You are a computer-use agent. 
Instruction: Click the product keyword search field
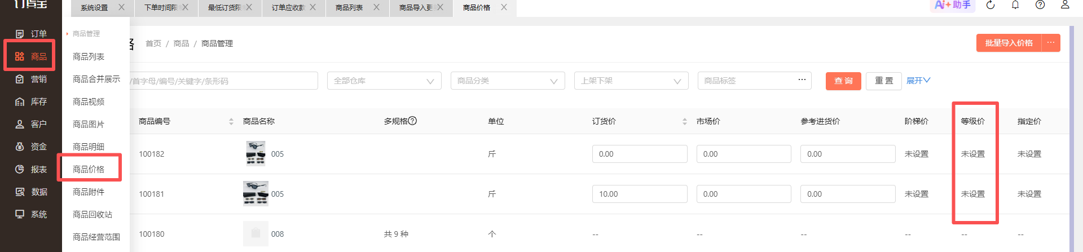(224, 81)
